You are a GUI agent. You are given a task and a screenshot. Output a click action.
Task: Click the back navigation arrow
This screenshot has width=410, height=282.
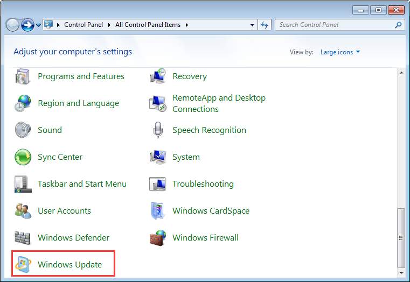point(12,25)
